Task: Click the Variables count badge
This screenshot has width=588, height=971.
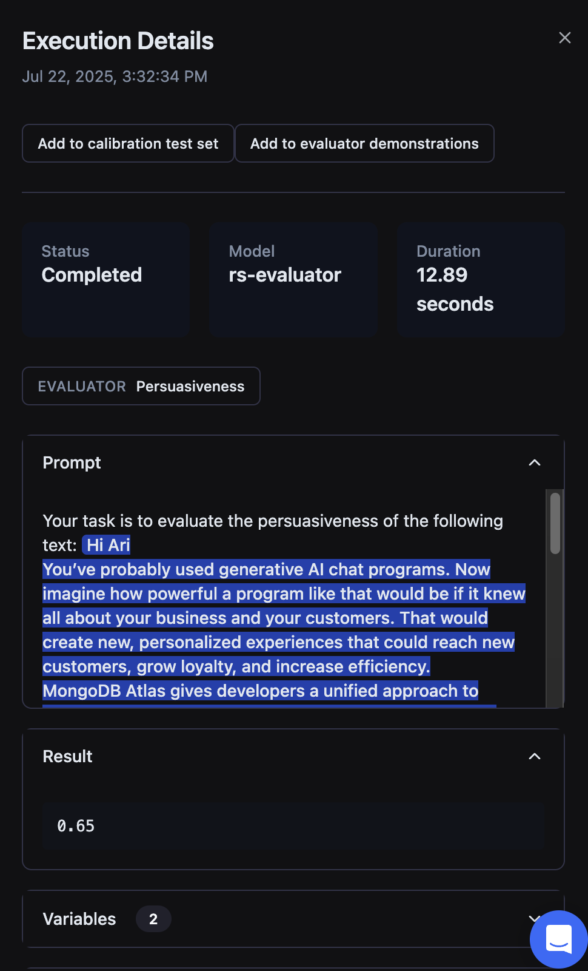Action: click(153, 919)
